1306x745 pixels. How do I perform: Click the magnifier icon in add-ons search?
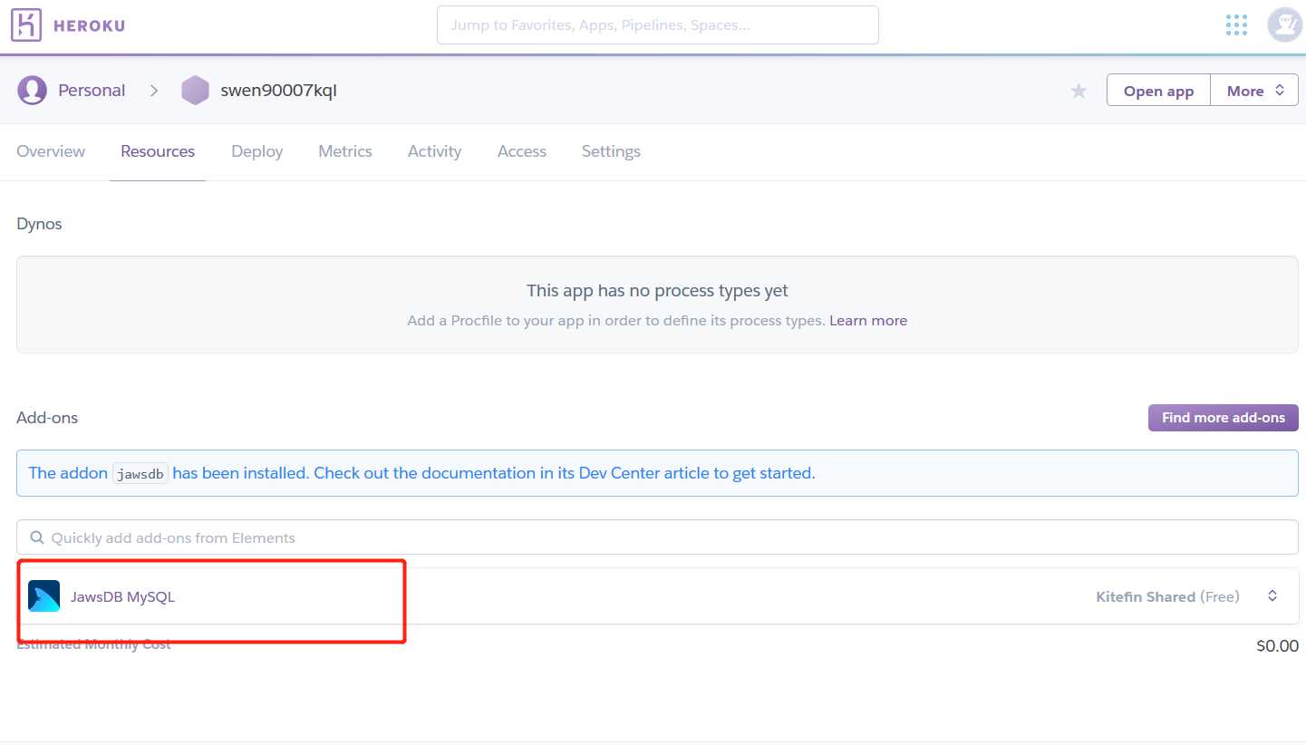(x=37, y=537)
